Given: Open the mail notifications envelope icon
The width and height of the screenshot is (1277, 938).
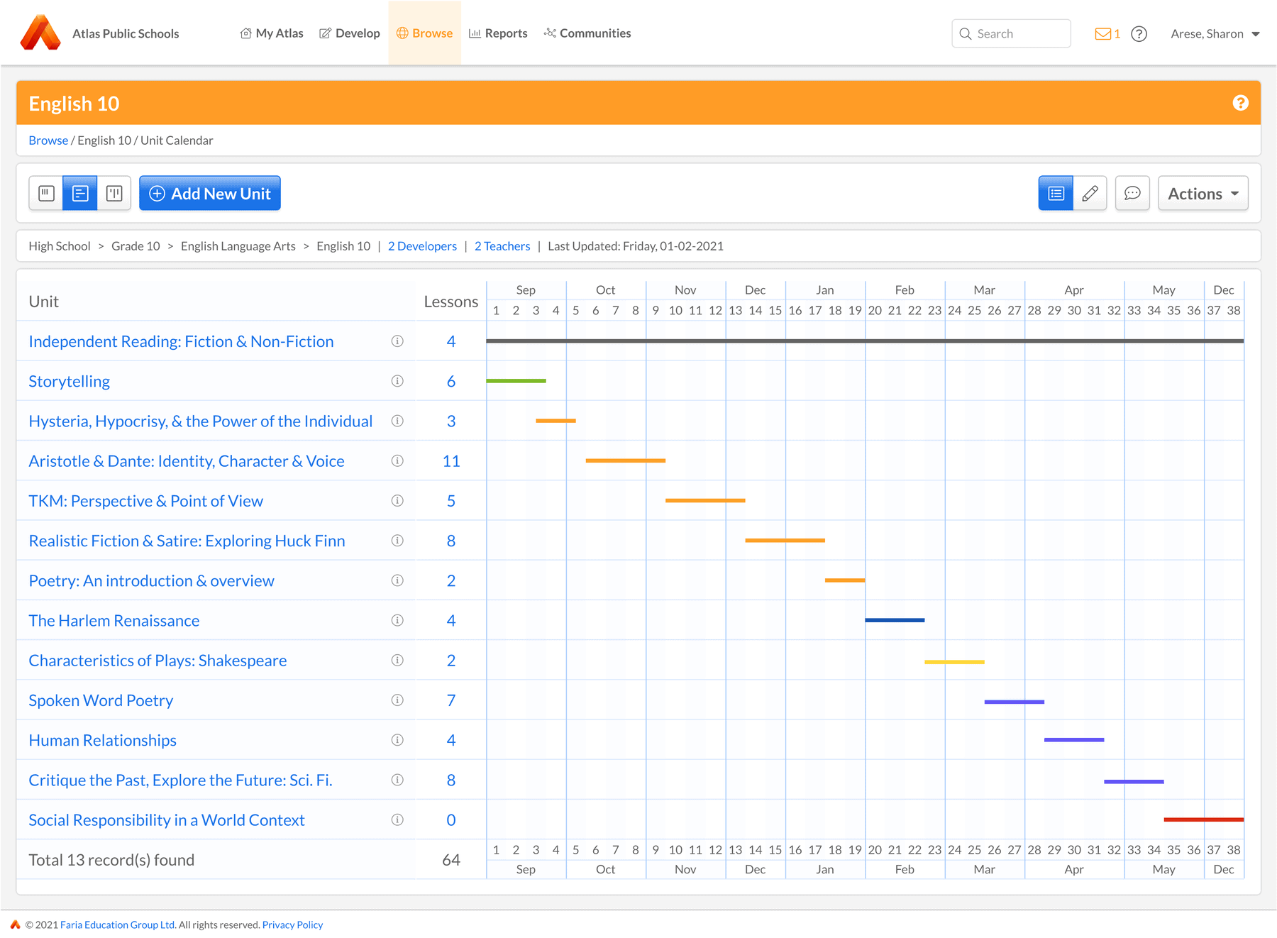Looking at the screenshot, I should (x=1102, y=33).
